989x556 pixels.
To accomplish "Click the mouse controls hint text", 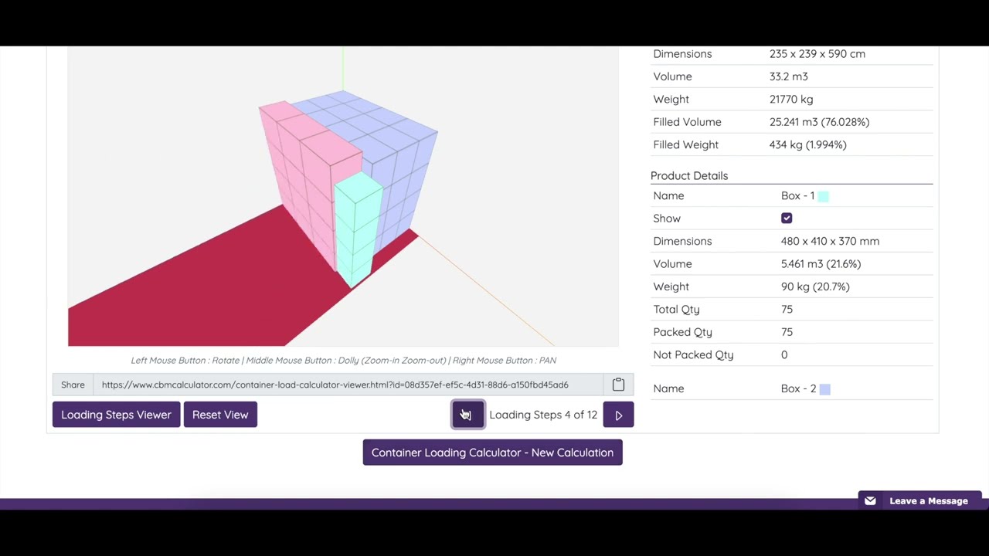I will 343,360.
